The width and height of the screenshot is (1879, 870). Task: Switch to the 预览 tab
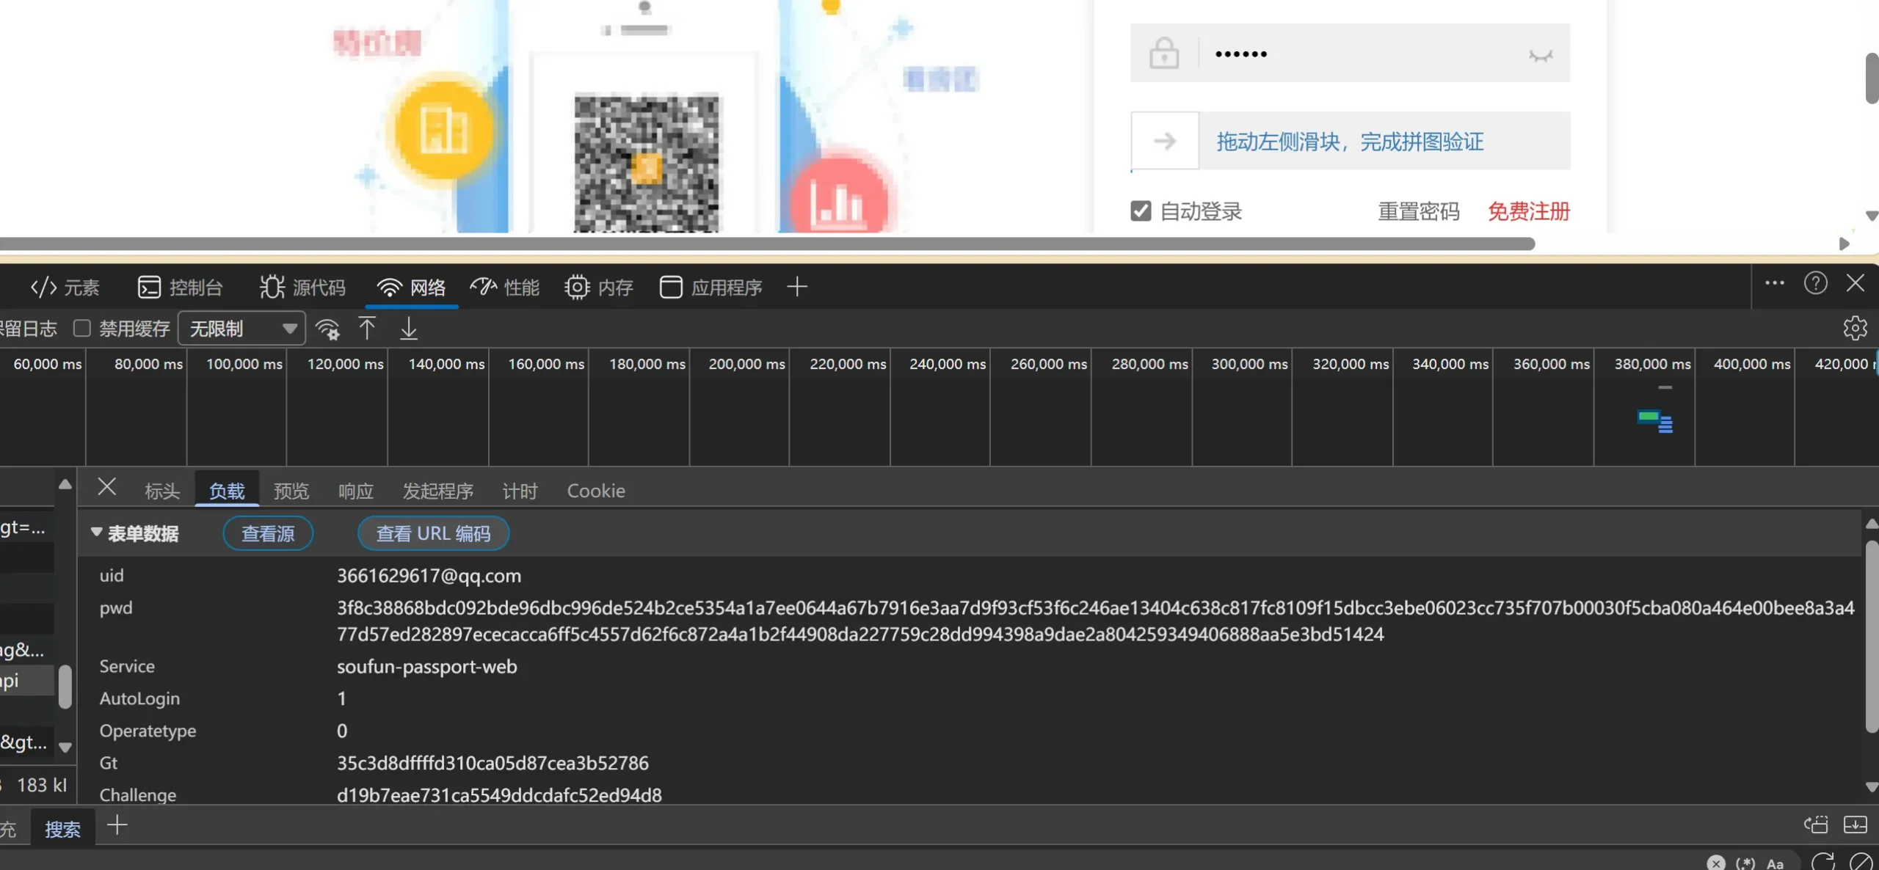291,490
